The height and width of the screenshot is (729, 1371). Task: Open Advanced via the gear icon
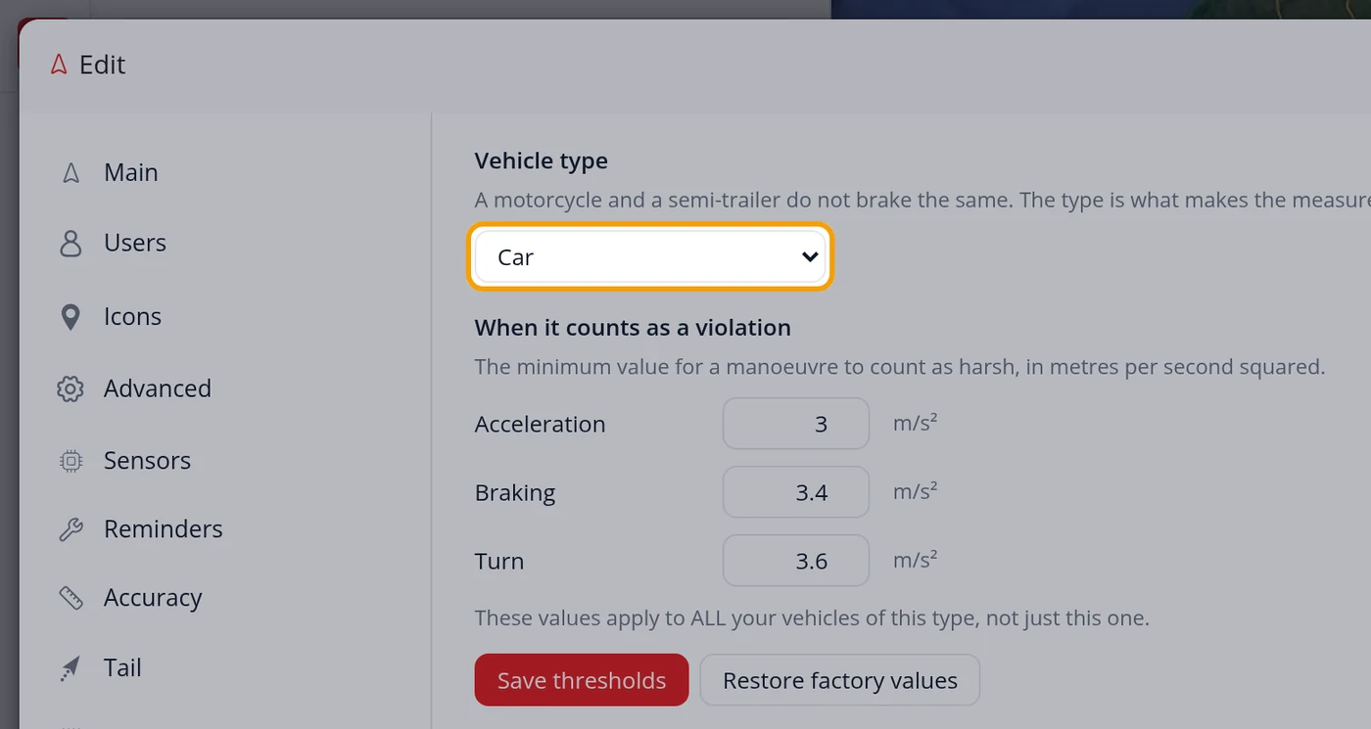coord(71,388)
